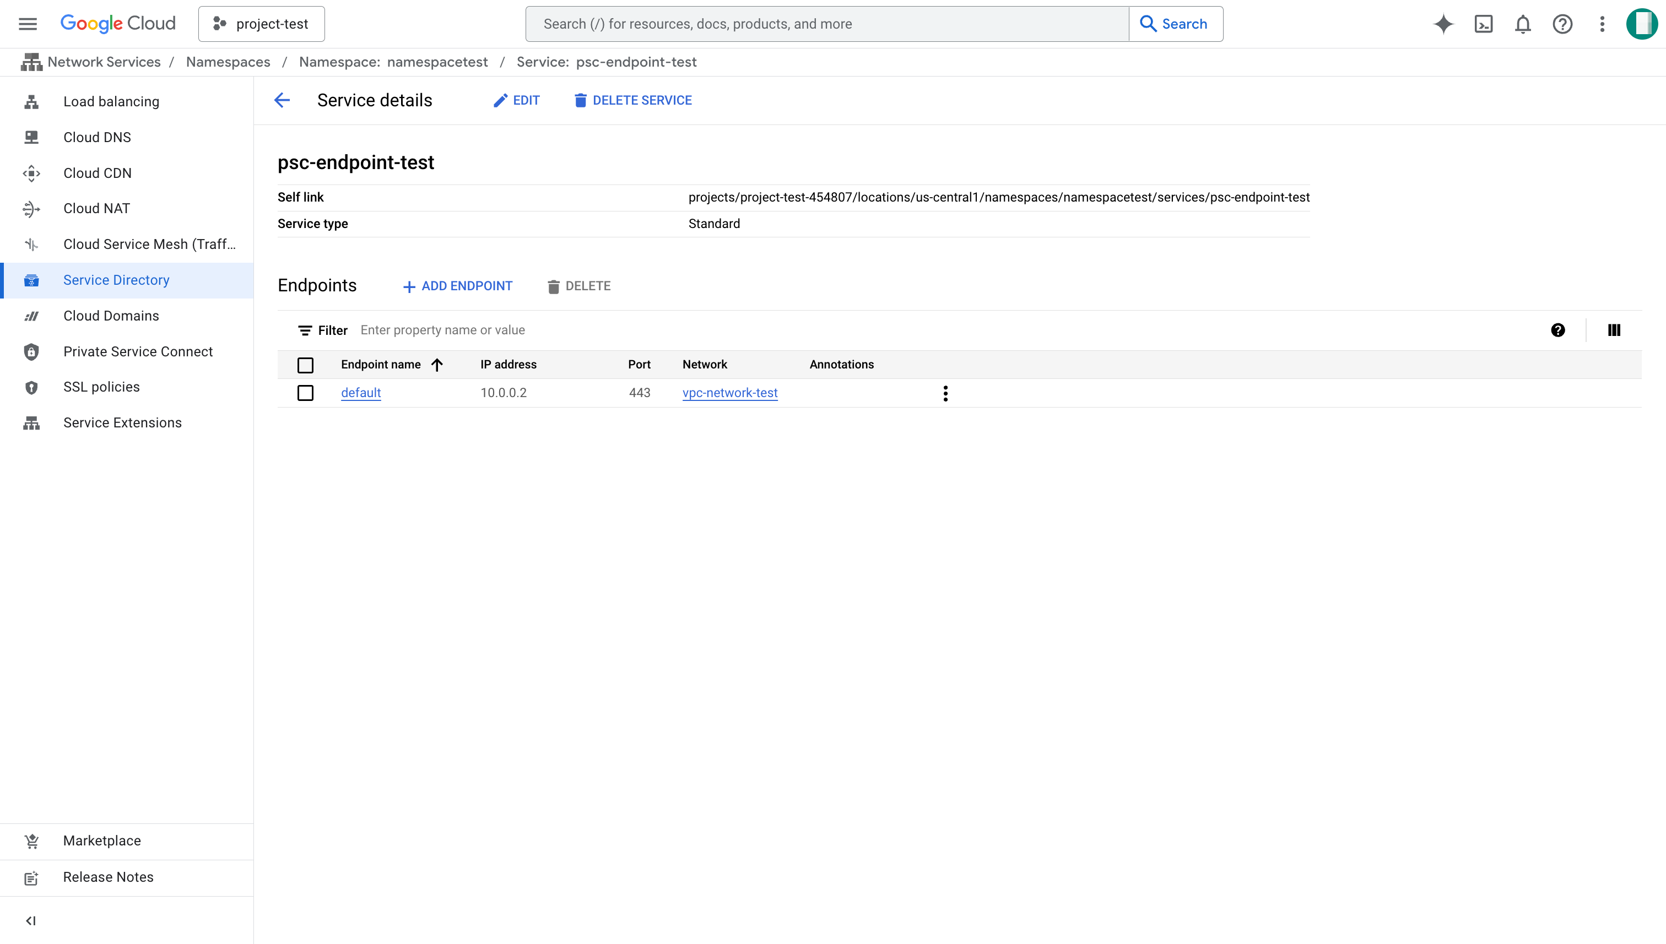Open project-test project selector
The width and height of the screenshot is (1666, 944).
[261, 24]
